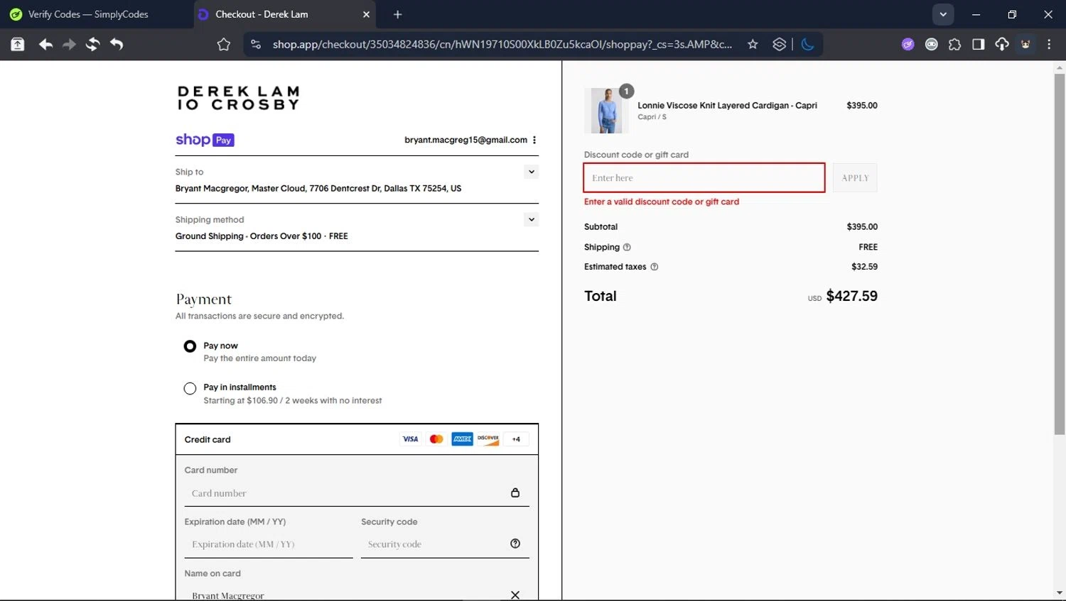
Task: Click the lock icon in card number field
Action: (515, 492)
